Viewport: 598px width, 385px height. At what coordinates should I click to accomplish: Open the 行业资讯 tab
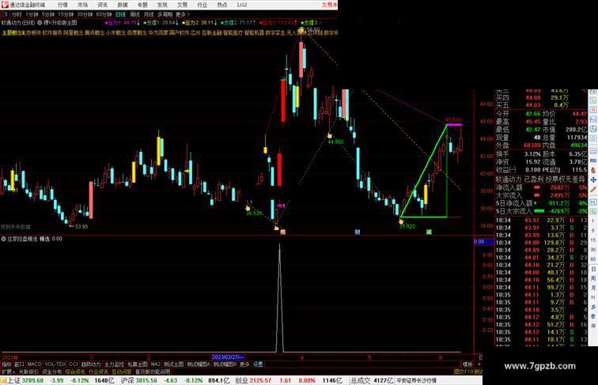99,372
